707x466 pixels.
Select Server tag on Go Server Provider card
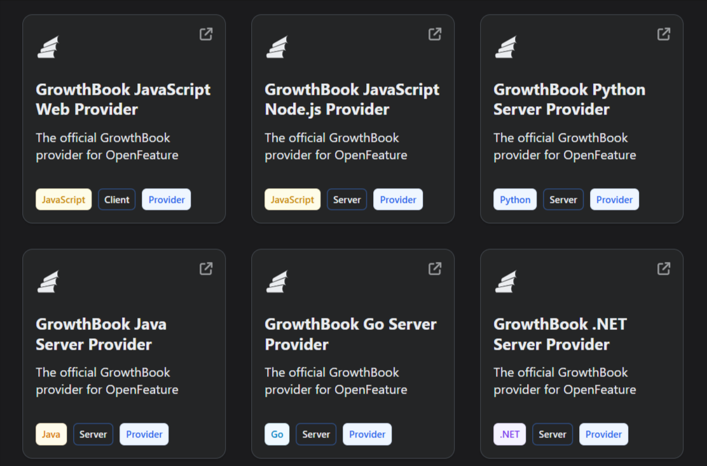tap(316, 434)
